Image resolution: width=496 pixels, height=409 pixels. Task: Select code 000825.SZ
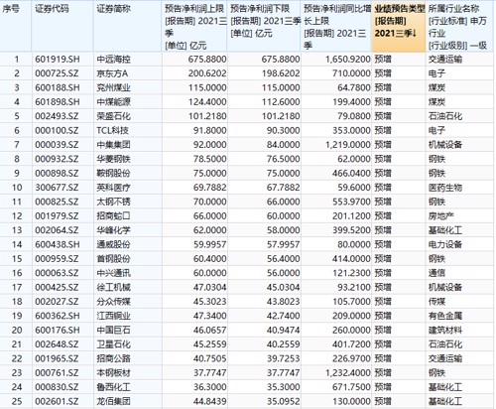(57, 202)
